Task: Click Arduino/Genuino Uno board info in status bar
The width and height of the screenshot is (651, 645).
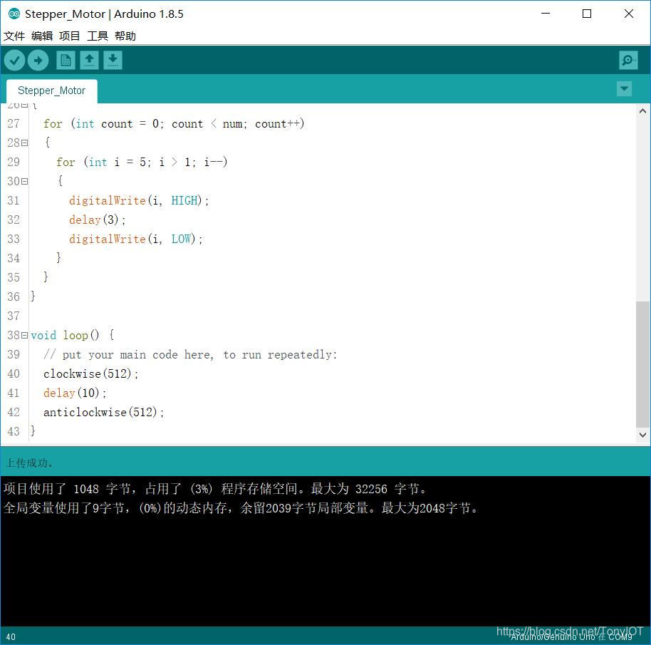Action: pos(572,636)
